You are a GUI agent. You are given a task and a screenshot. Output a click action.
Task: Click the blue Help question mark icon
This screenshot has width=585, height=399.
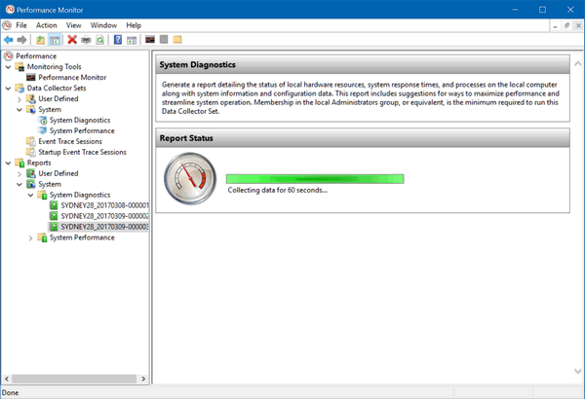click(x=118, y=40)
